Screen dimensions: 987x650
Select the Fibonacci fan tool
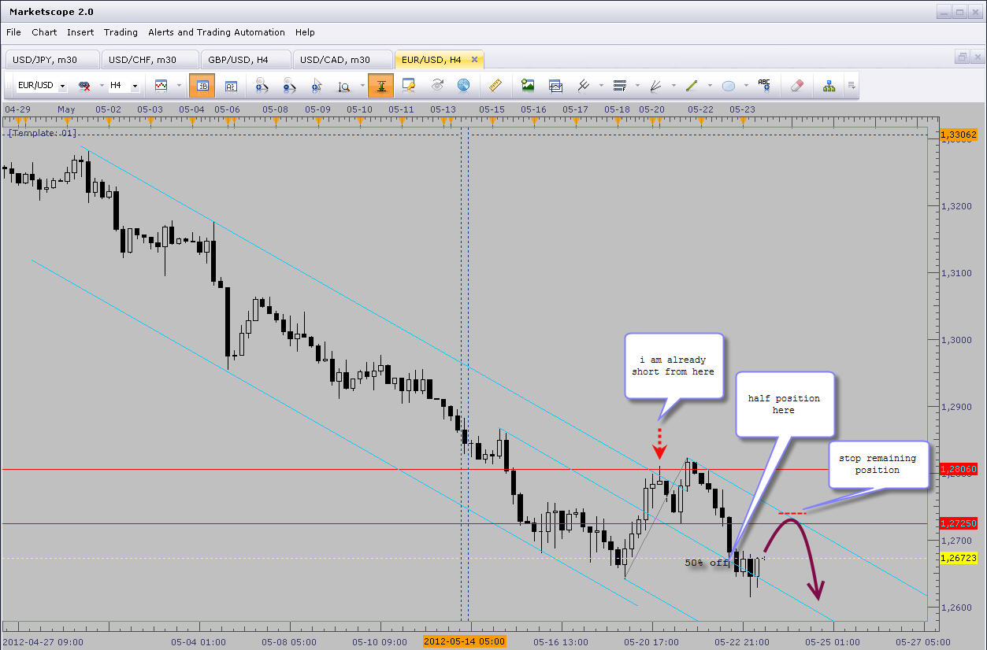(x=655, y=85)
